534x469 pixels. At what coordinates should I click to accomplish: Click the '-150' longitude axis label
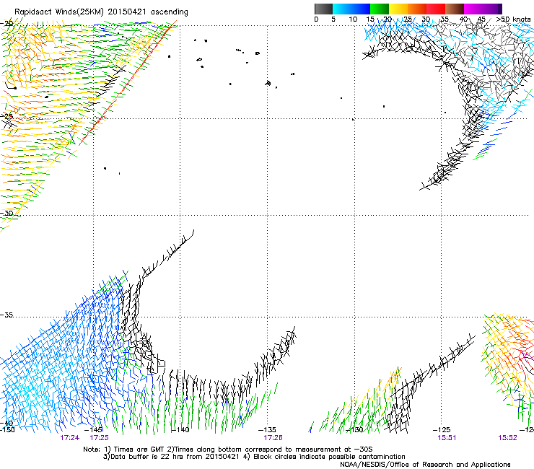[7, 430]
